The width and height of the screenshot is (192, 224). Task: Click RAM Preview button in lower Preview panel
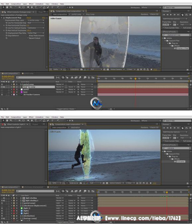tap(190, 128)
